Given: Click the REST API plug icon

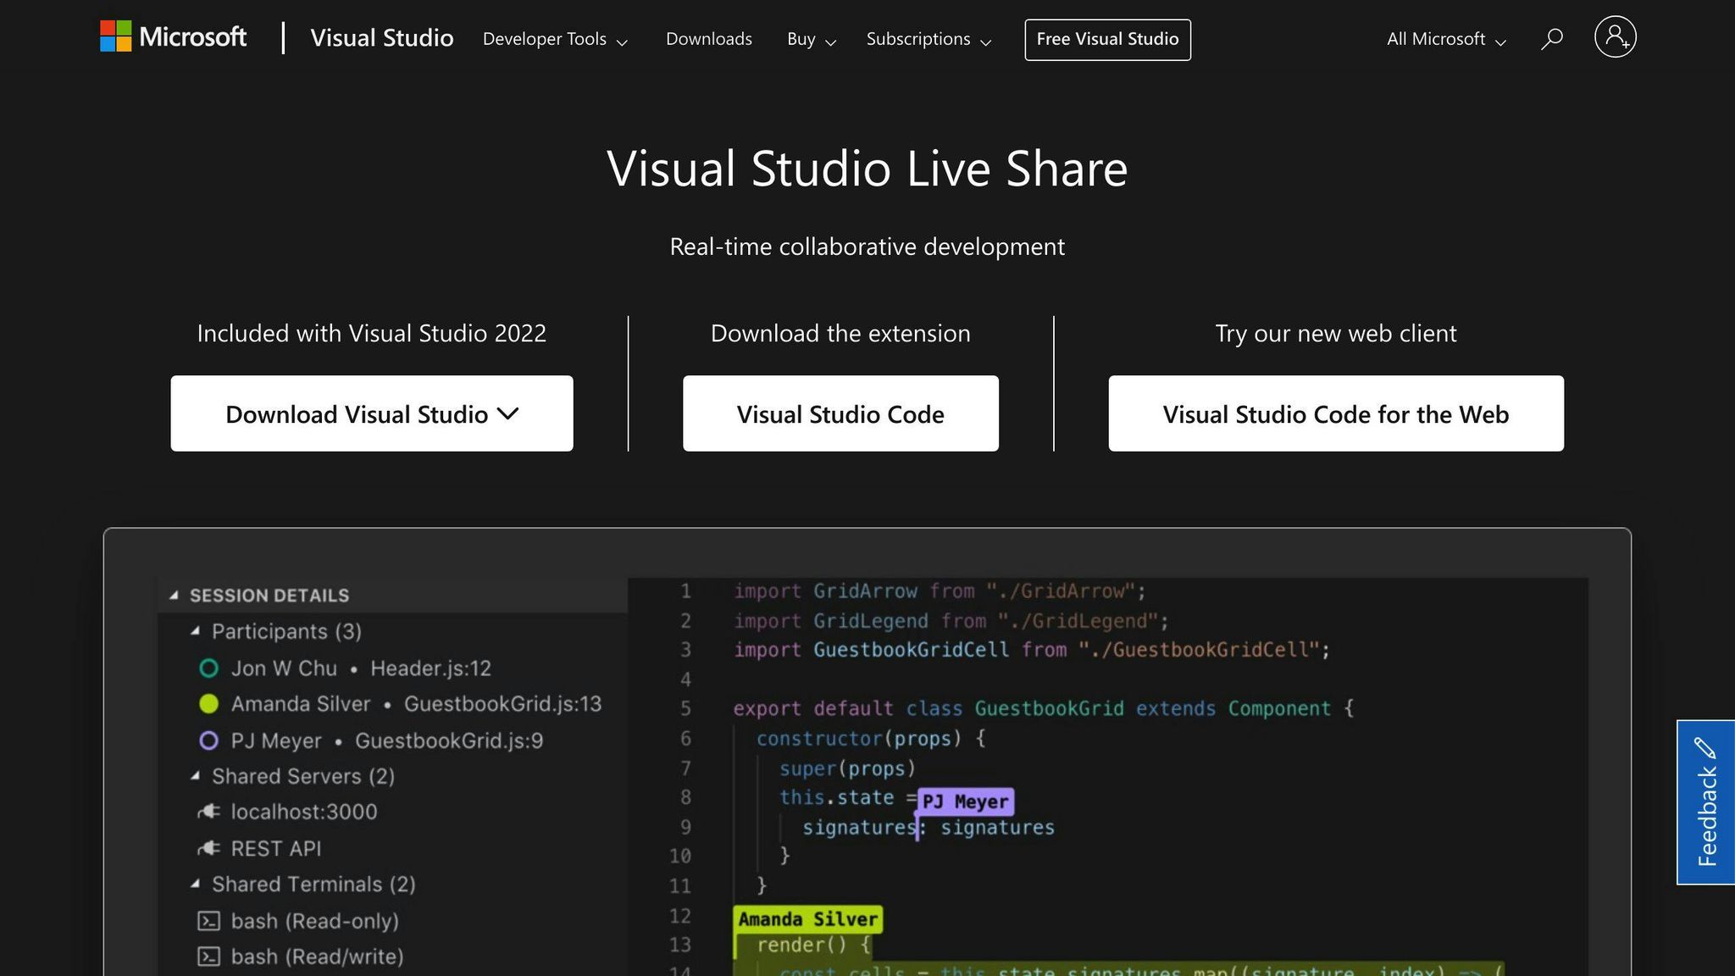Looking at the screenshot, I should pyautogui.click(x=208, y=848).
